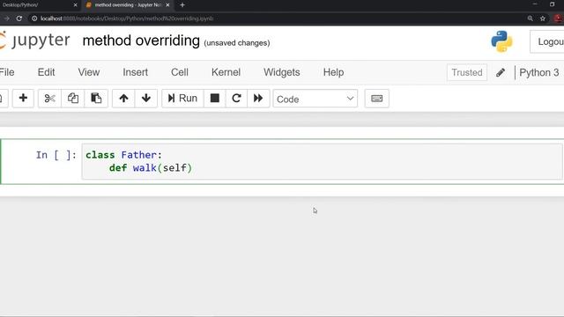Open the Widgets menu
The image size is (564, 317).
coord(282,72)
